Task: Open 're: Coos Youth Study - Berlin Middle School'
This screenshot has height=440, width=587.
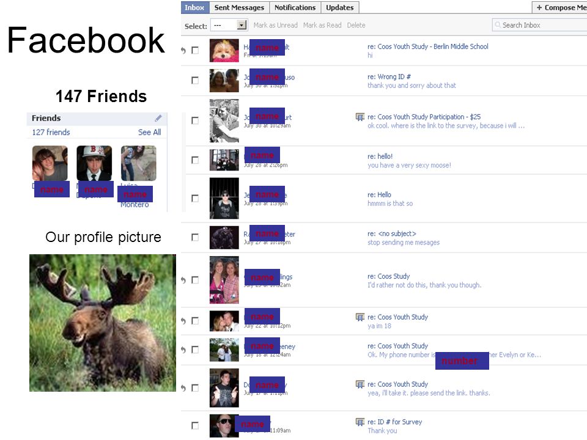Action: (428, 46)
